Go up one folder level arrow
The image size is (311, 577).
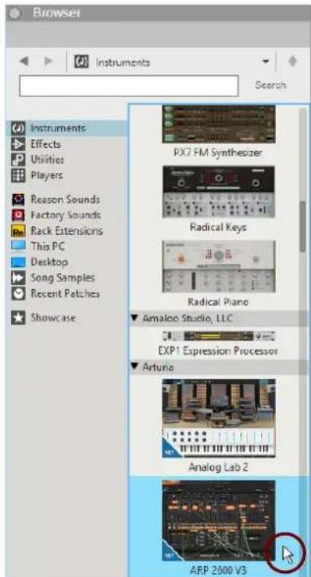[x=293, y=62]
